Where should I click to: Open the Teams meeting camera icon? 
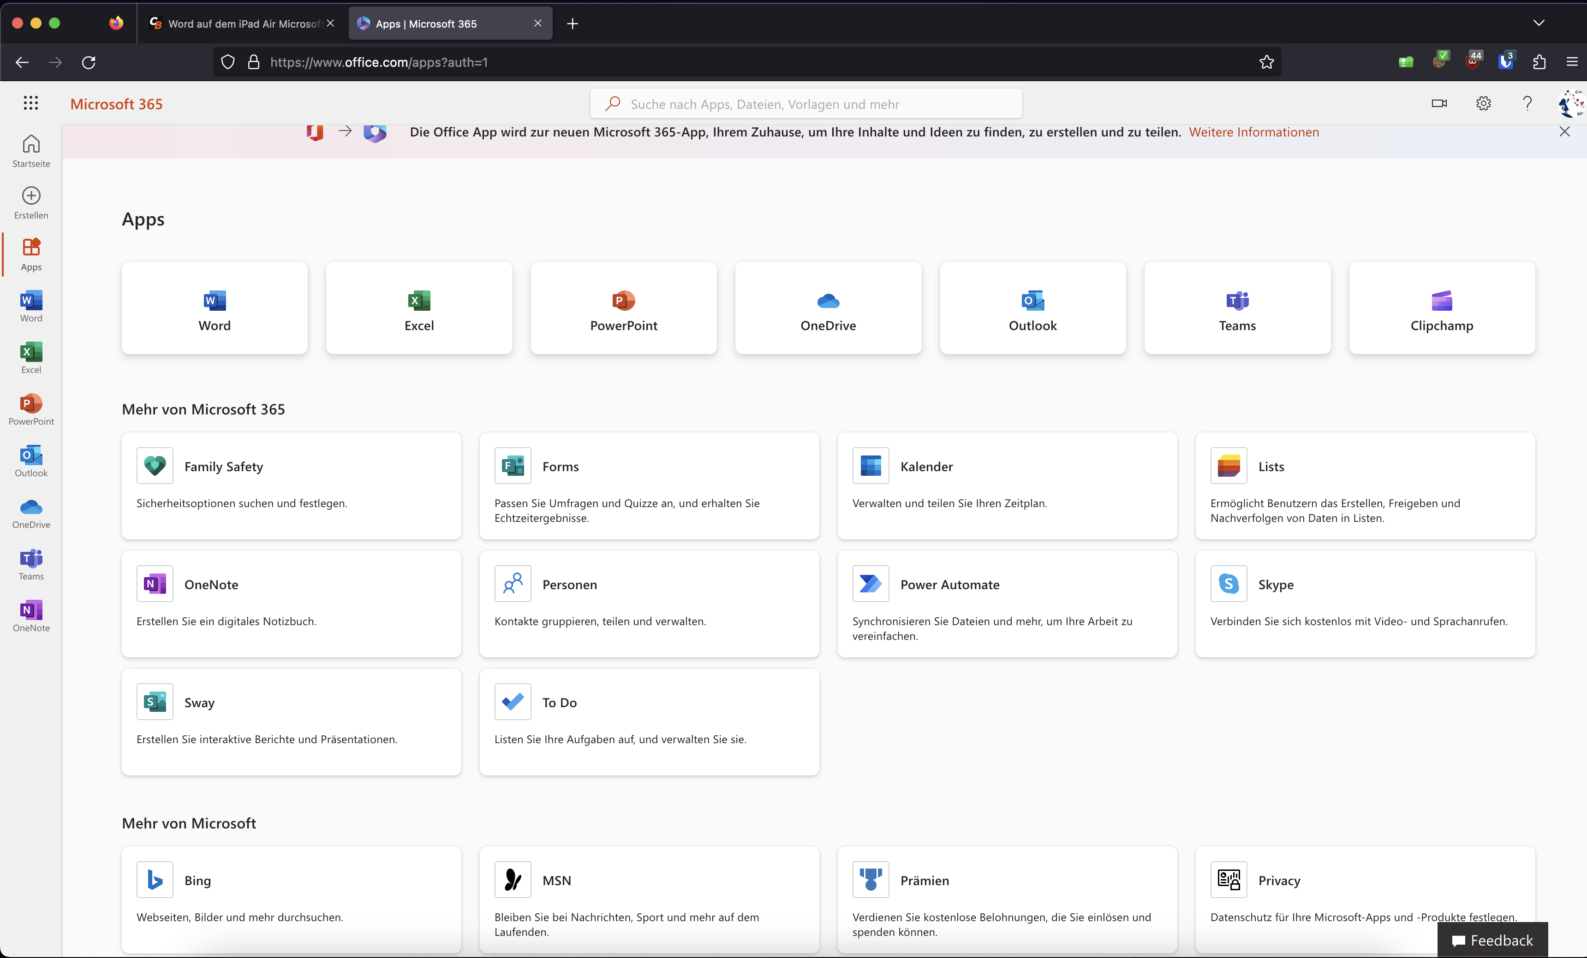pos(1439,103)
